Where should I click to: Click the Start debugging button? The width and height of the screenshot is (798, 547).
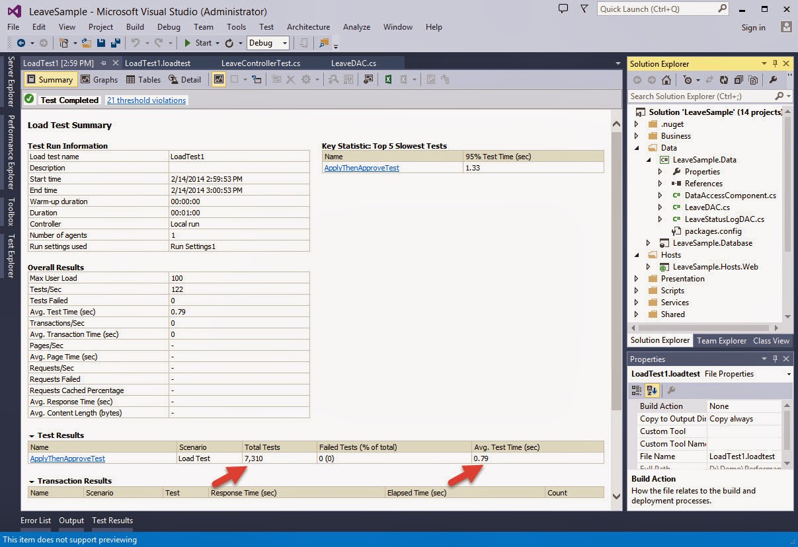click(198, 43)
